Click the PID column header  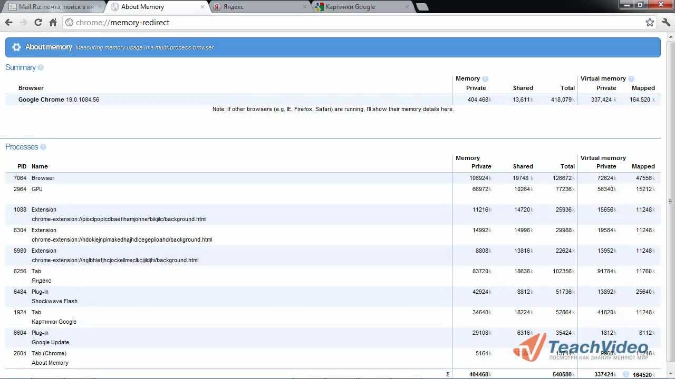click(x=22, y=166)
